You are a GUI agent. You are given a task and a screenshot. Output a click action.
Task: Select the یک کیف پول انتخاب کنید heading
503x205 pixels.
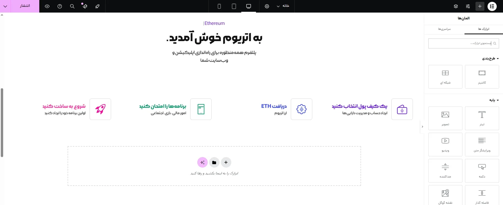(x=359, y=106)
